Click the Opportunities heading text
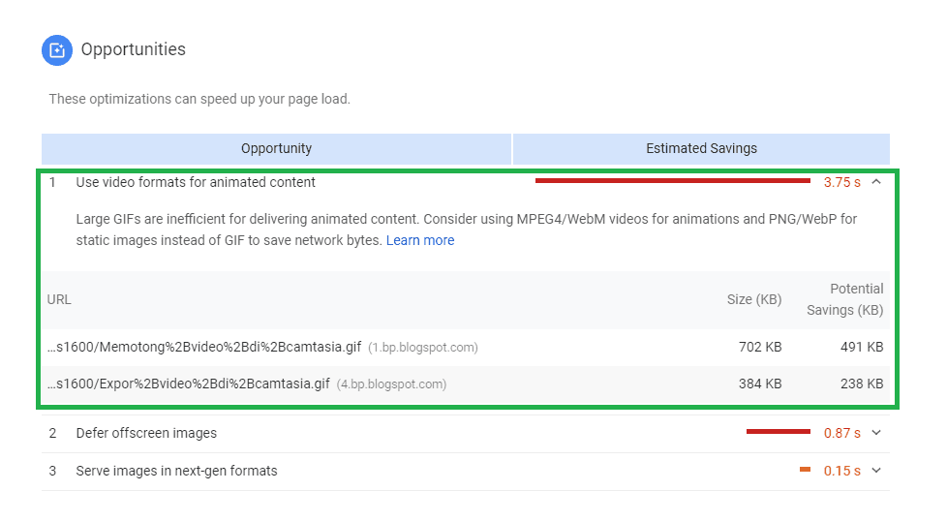 tap(134, 49)
